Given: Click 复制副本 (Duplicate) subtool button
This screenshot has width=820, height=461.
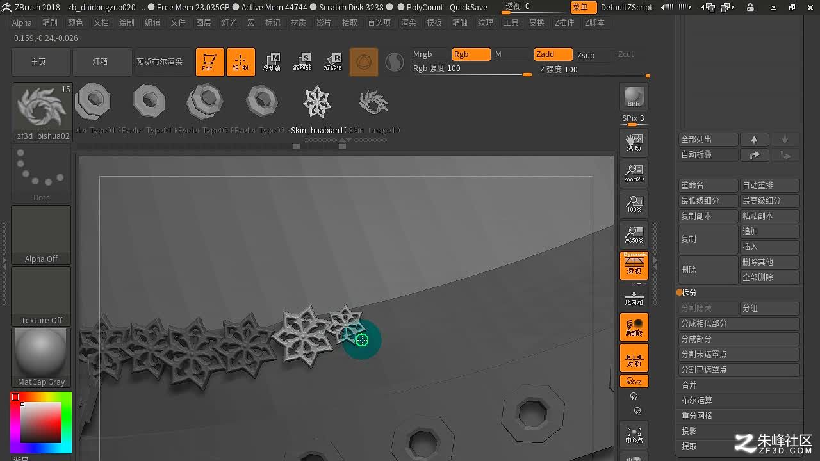Looking at the screenshot, I should point(708,216).
